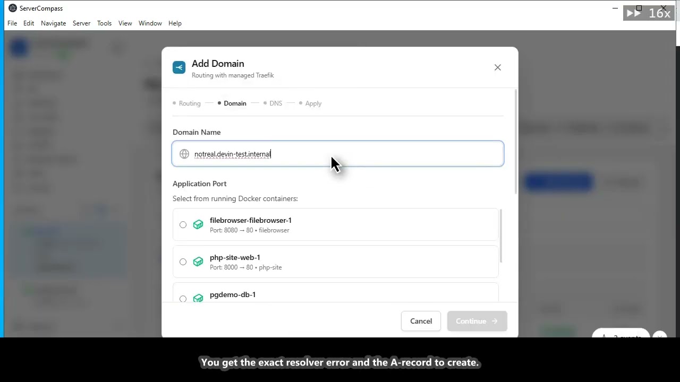Viewport: 680px width, 382px height.
Task: Select the php-site-web-1 radio button
Action: [183, 262]
